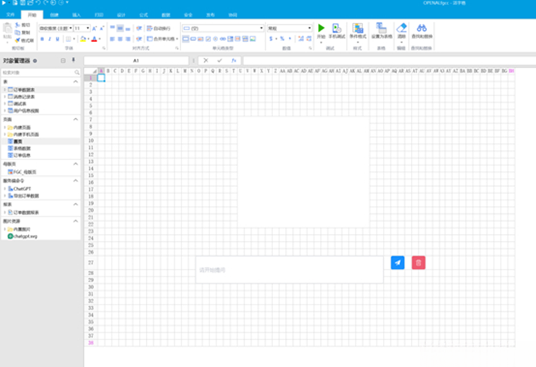536x367 pixels.
Task: Expand the ChatGPT server command node
Action: [x=5, y=189]
